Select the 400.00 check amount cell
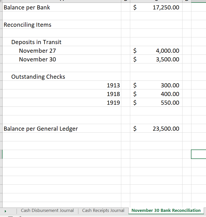This screenshot has width=206, height=217. pos(156,94)
